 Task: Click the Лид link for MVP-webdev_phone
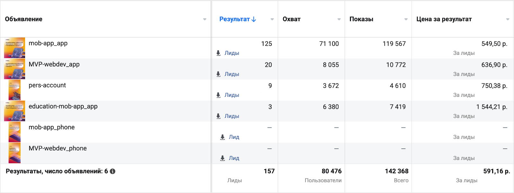[x=234, y=158]
